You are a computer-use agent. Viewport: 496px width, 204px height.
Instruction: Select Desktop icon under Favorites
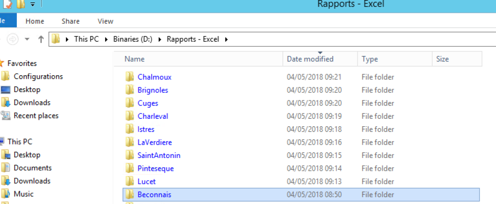click(6, 90)
